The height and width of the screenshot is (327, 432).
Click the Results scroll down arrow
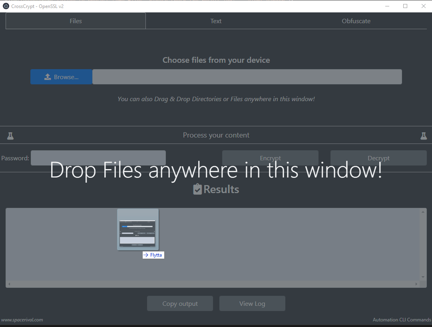(x=423, y=277)
